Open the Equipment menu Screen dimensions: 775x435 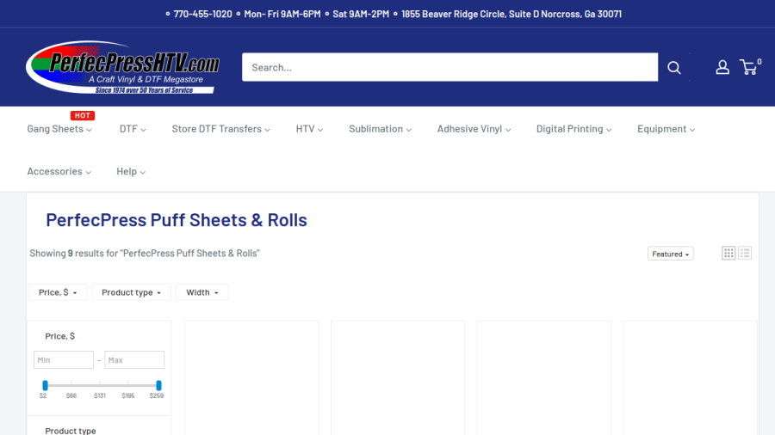[x=666, y=129]
